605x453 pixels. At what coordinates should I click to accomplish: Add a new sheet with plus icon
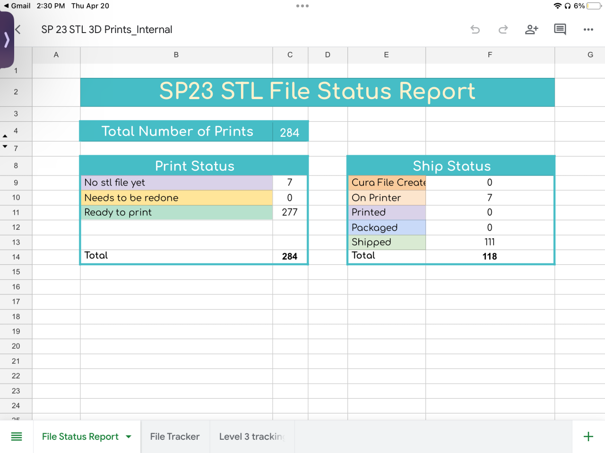click(x=588, y=436)
